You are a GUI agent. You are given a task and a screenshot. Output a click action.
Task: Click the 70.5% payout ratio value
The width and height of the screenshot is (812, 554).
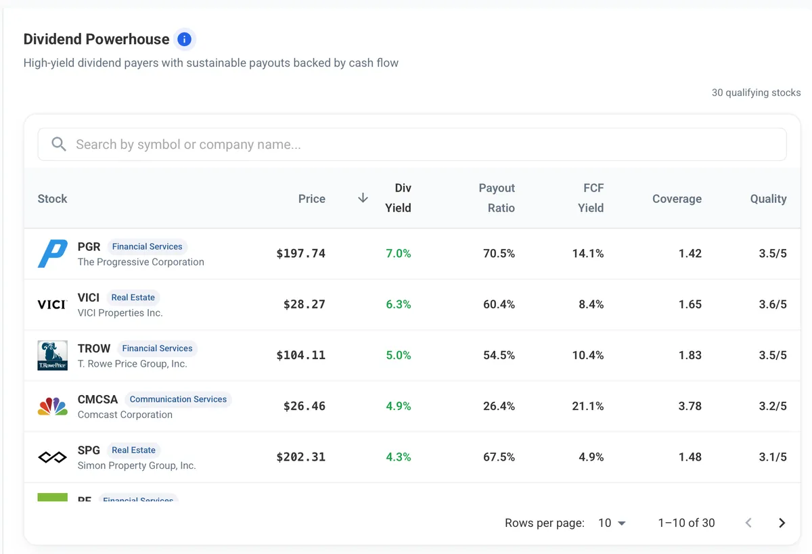499,254
